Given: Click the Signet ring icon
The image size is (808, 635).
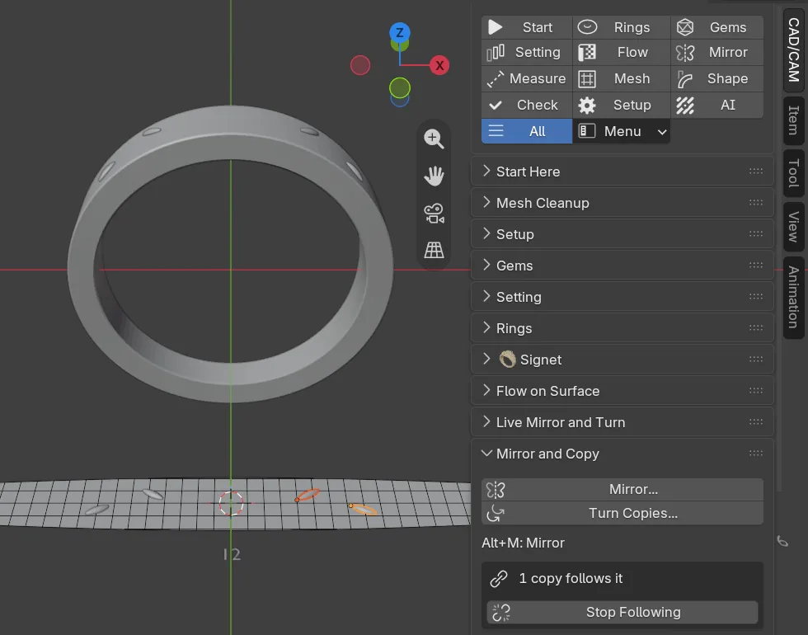Looking at the screenshot, I should coord(507,360).
